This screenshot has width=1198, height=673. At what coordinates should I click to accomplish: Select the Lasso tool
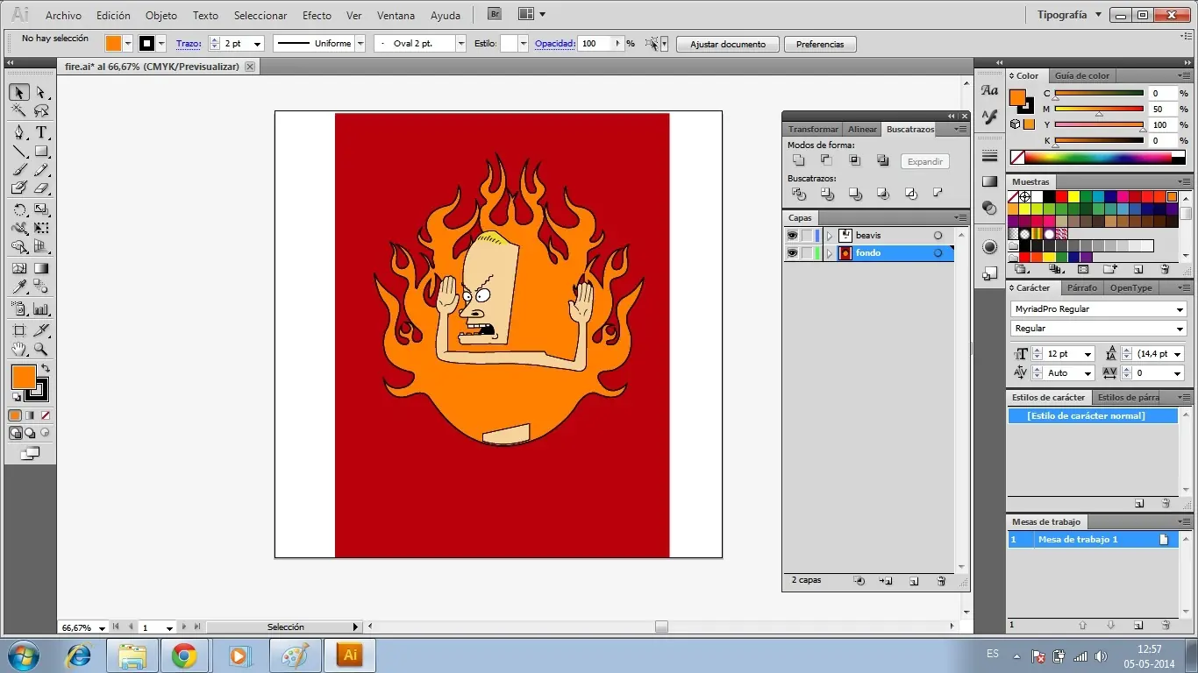pos(41,110)
